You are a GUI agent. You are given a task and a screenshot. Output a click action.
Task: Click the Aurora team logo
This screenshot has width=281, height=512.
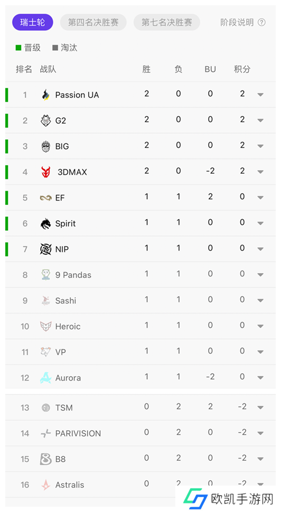46,378
